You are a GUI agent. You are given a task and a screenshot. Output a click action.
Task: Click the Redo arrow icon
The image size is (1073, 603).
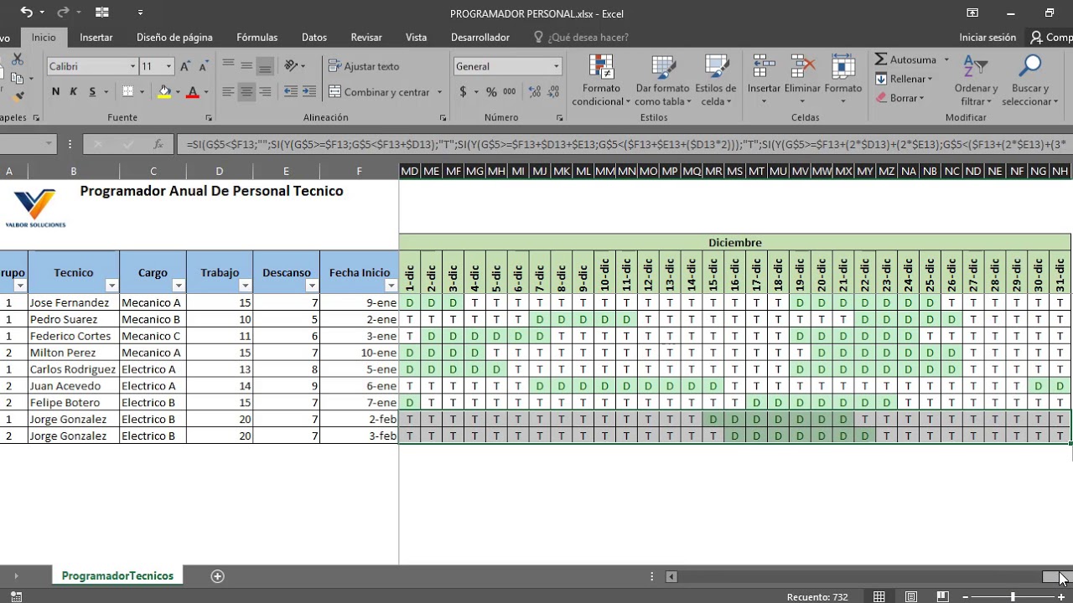point(62,13)
